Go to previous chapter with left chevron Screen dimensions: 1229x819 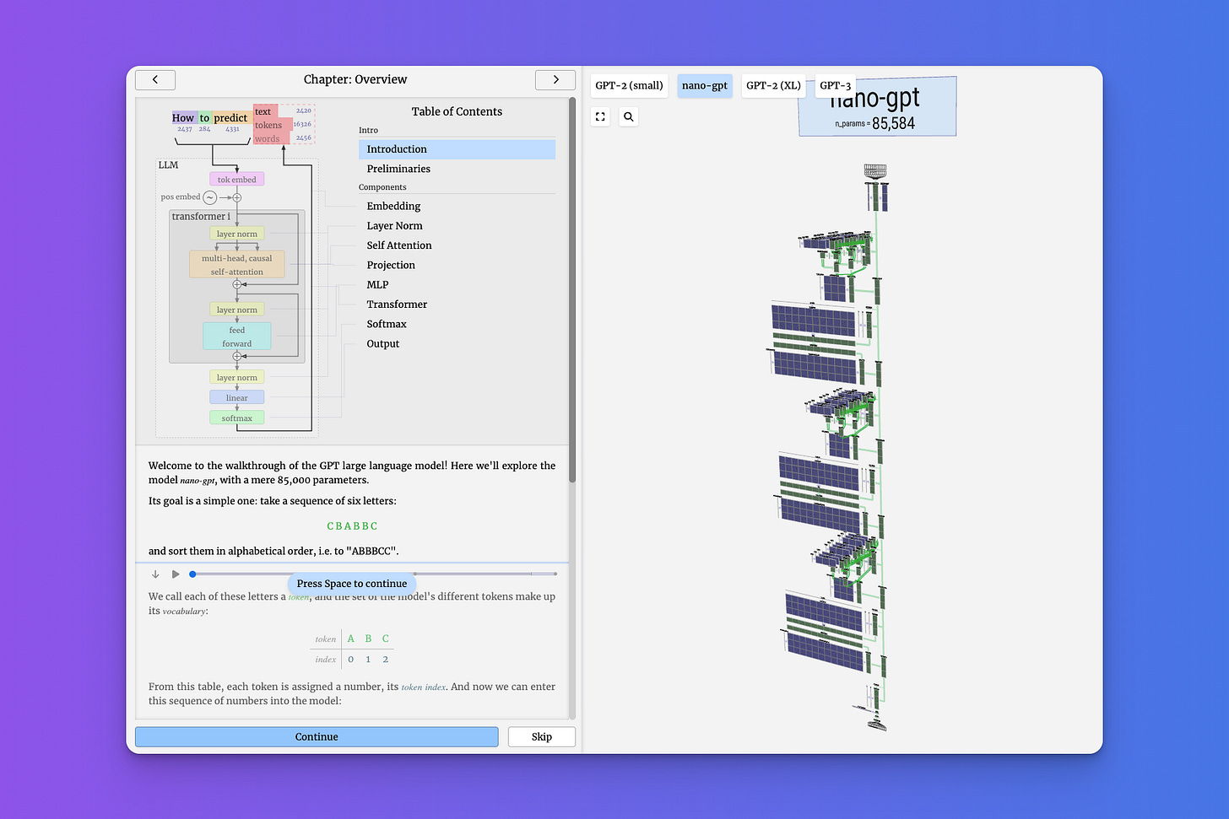[x=155, y=79]
